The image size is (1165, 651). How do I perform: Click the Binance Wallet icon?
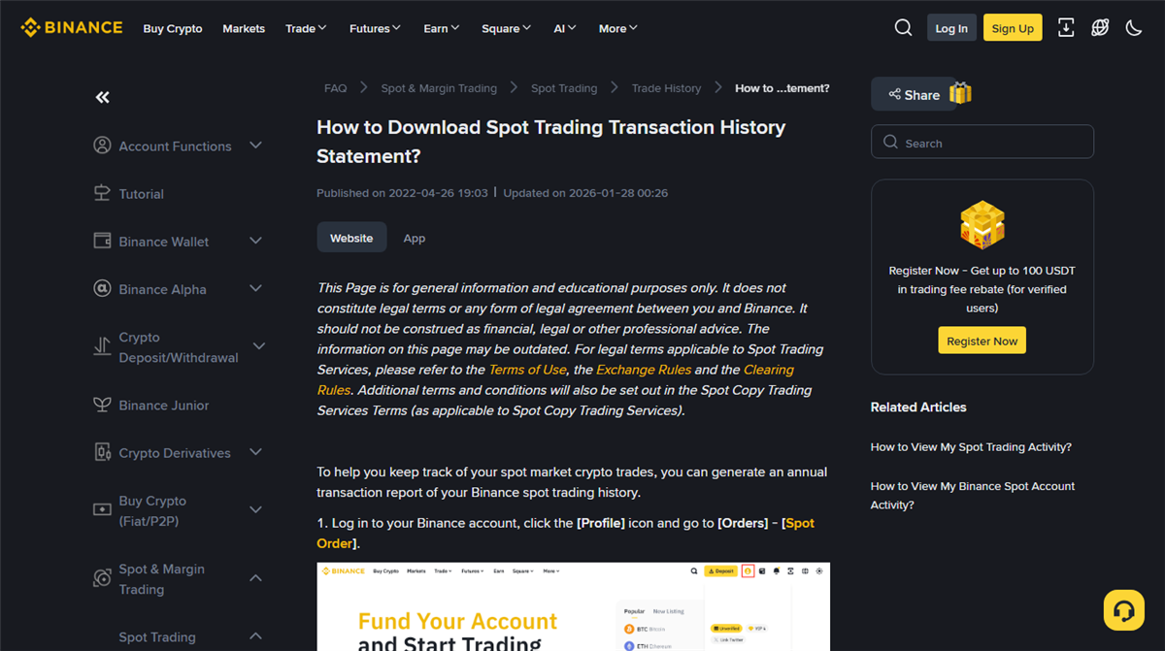coord(102,241)
